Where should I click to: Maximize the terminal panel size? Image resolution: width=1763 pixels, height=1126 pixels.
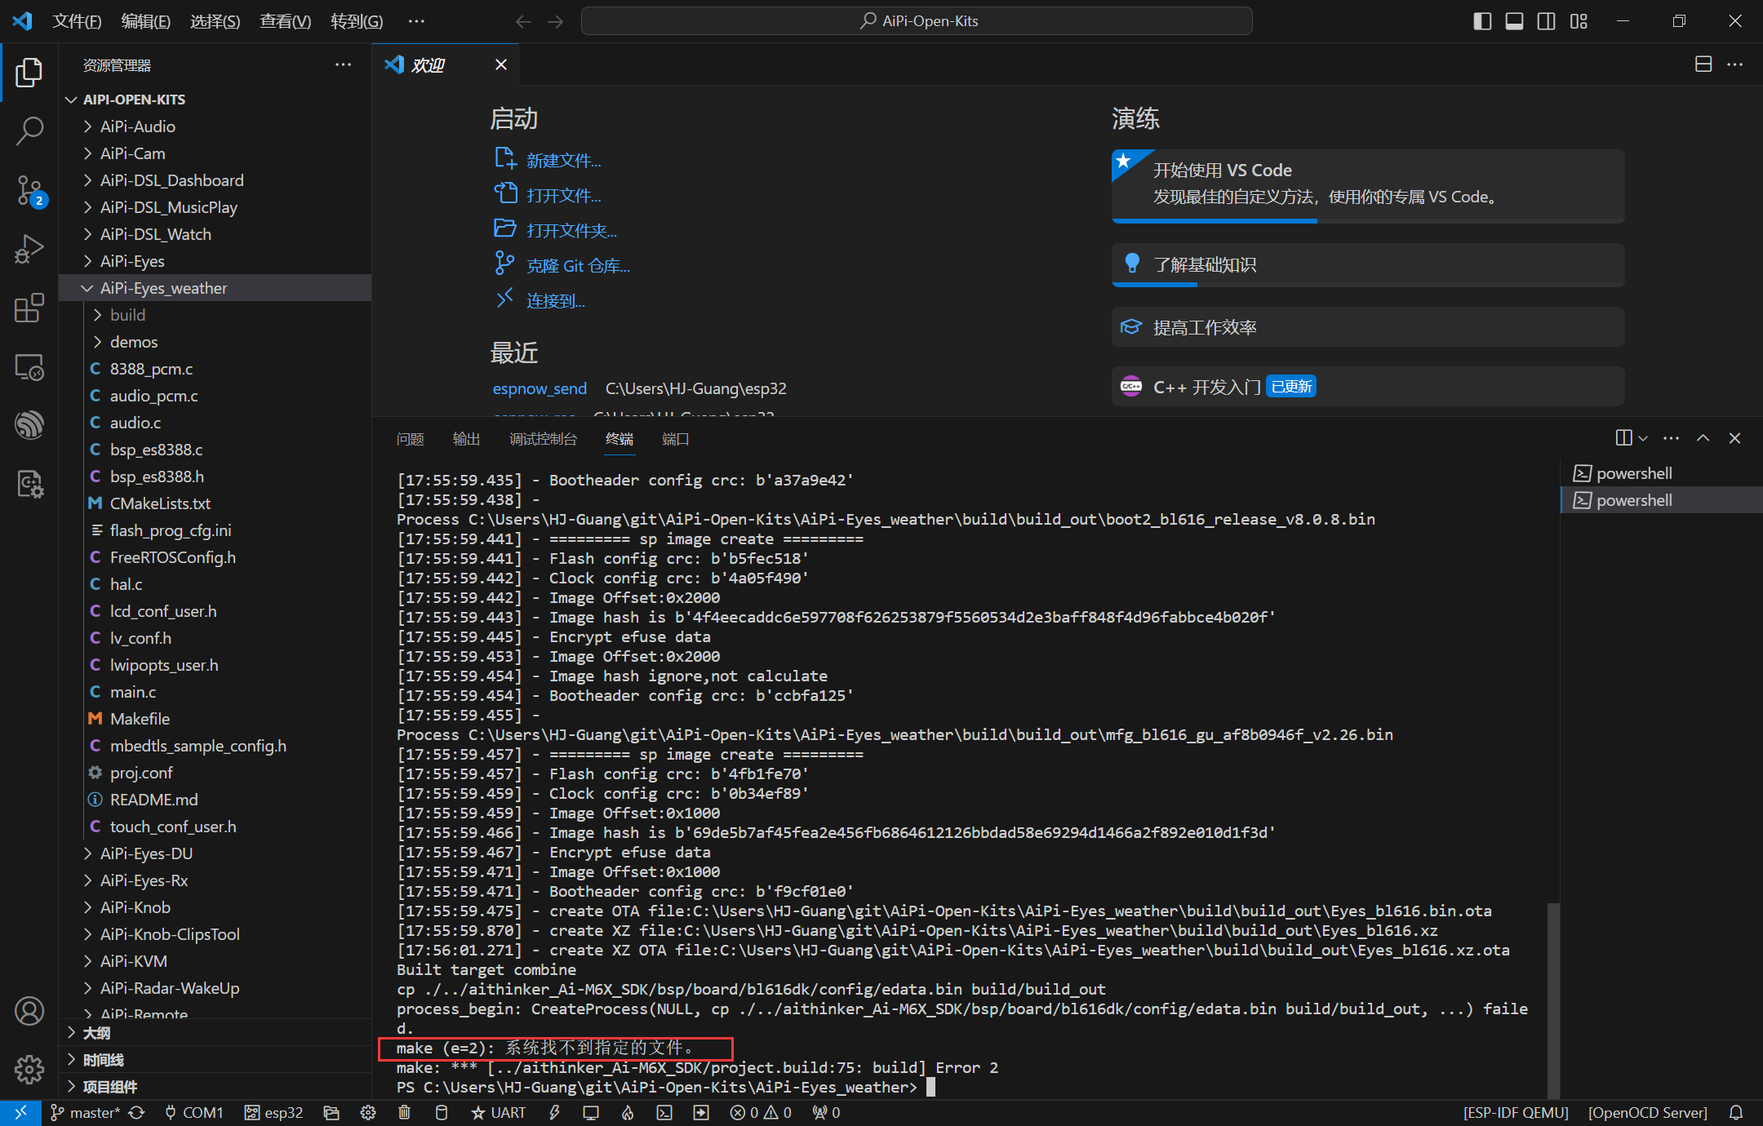1703,438
